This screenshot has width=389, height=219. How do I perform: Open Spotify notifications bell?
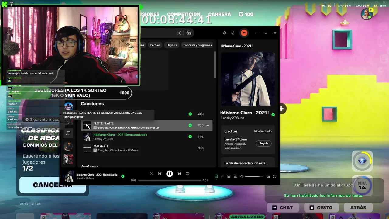coord(225,33)
